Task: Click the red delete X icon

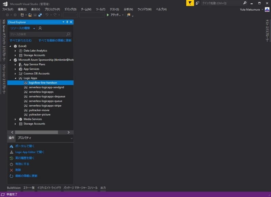Action: click(12, 170)
